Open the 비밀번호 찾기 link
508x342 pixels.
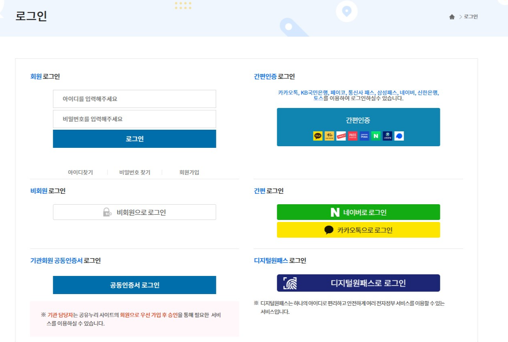pos(134,172)
